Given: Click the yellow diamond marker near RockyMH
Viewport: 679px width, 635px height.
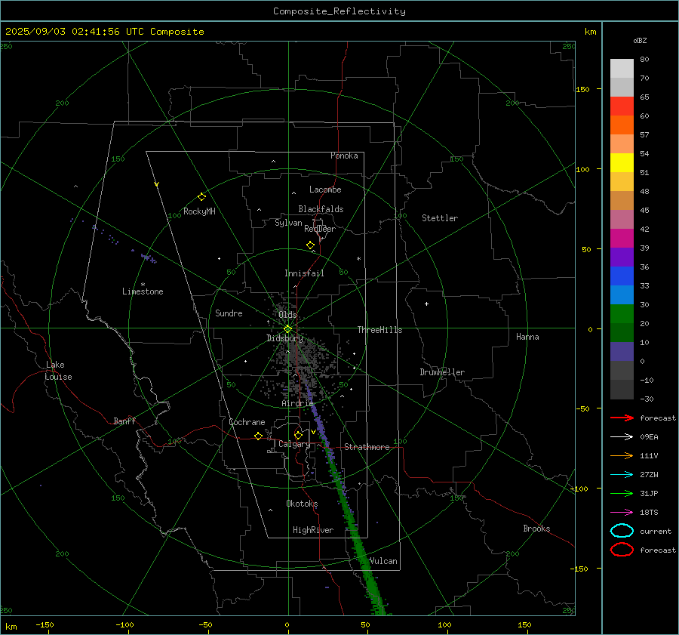Looking at the screenshot, I should pos(201,197).
